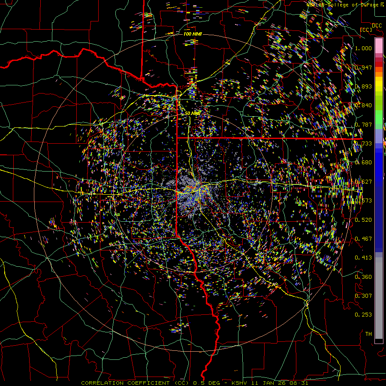This screenshot has width=386, height=386.
Task: Click the 50 NMI range ring label
Action: pos(193,114)
